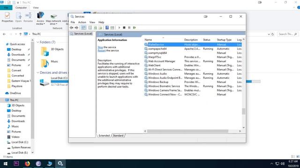300x168 pixels.
Task: Click Properties icon in File Explorer ribbon
Action: (x=7, y=17)
